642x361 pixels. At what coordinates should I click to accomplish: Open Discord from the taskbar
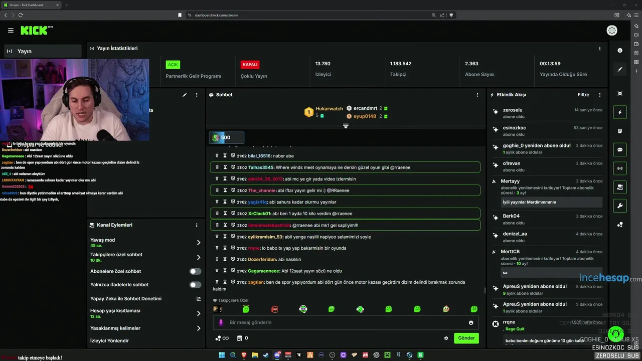277,355
